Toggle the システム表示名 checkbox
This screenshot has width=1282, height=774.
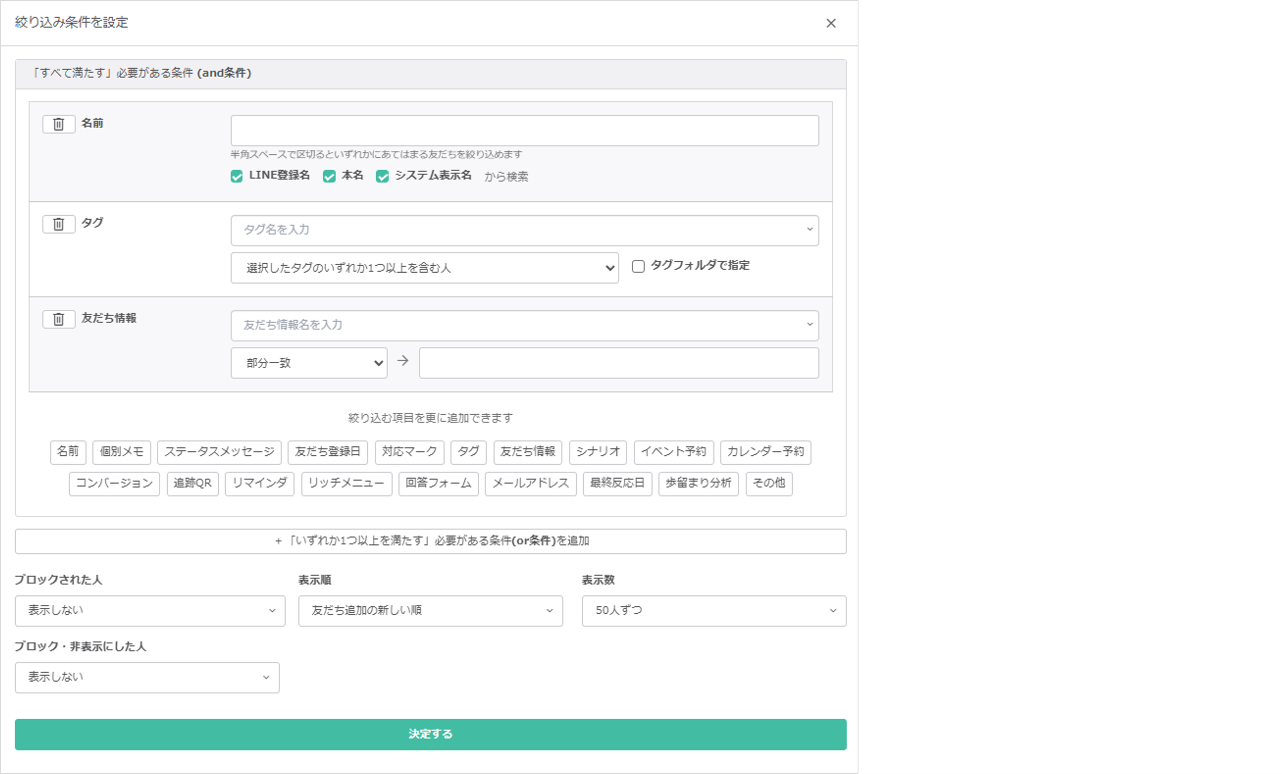point(383,176)
